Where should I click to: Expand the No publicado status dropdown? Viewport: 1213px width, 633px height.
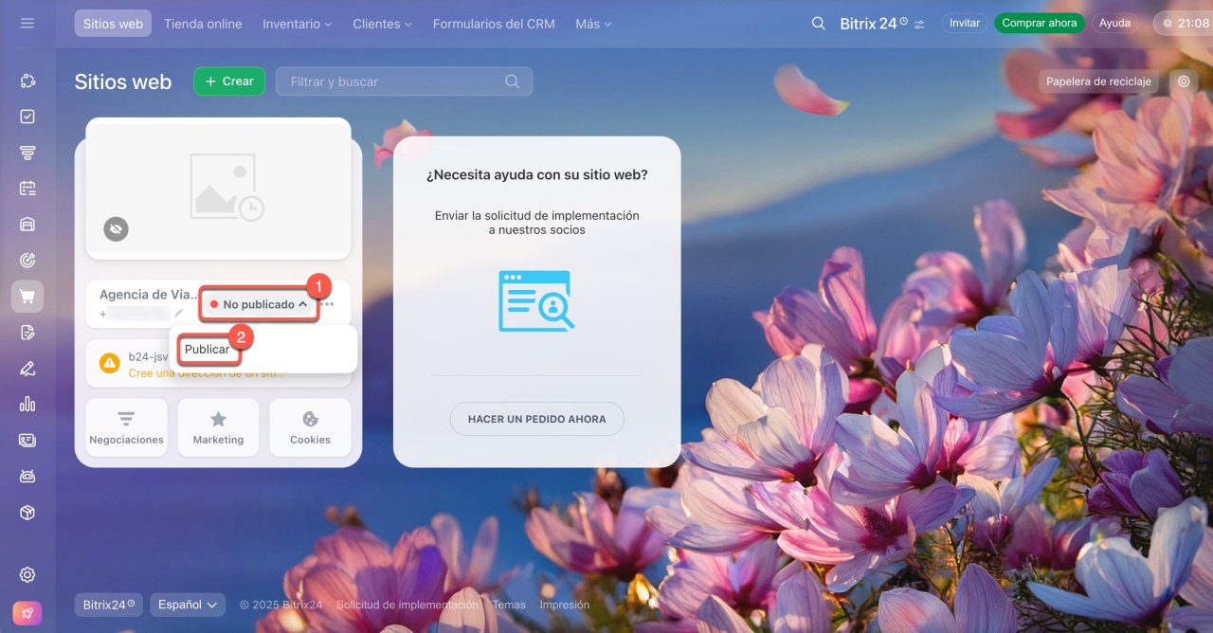coord(259,304)
